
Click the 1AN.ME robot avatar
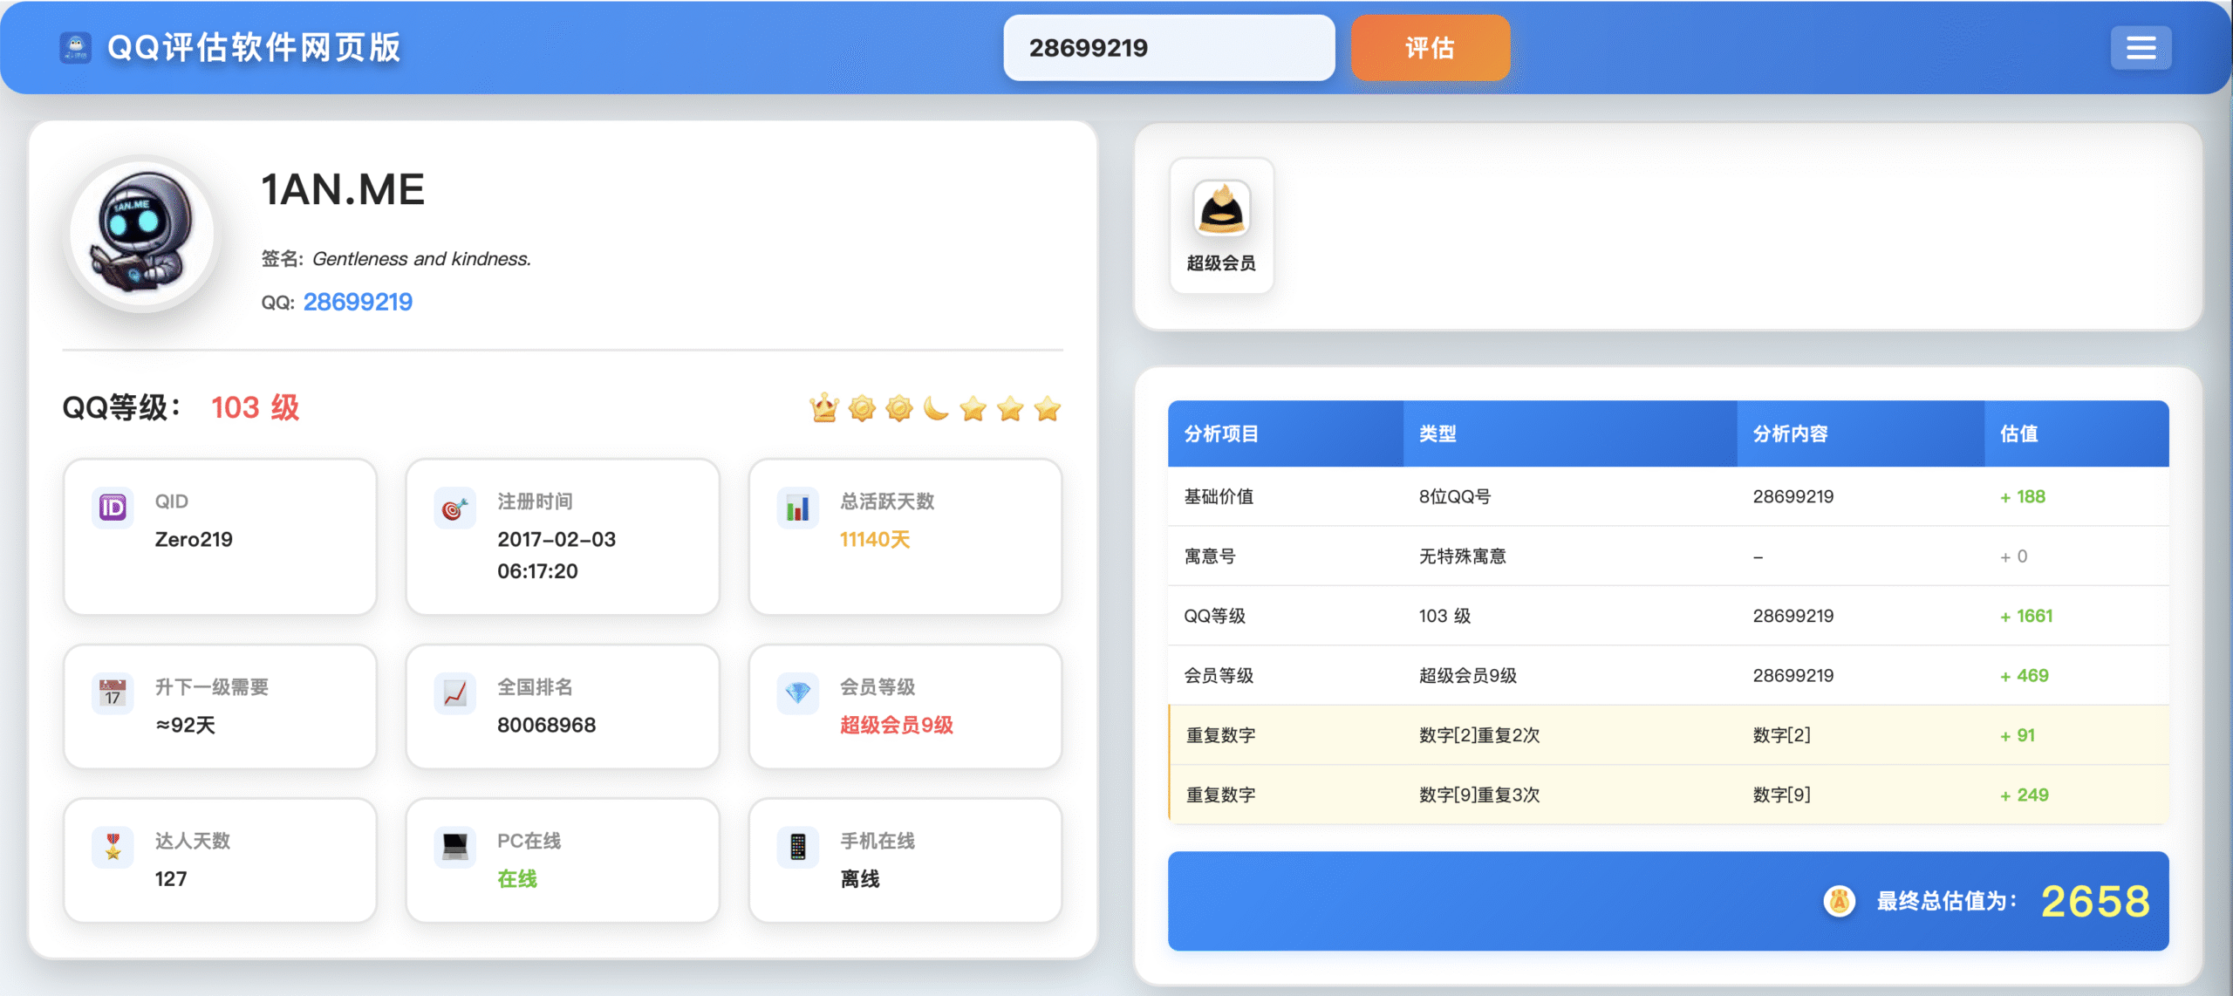coord(142,233)
